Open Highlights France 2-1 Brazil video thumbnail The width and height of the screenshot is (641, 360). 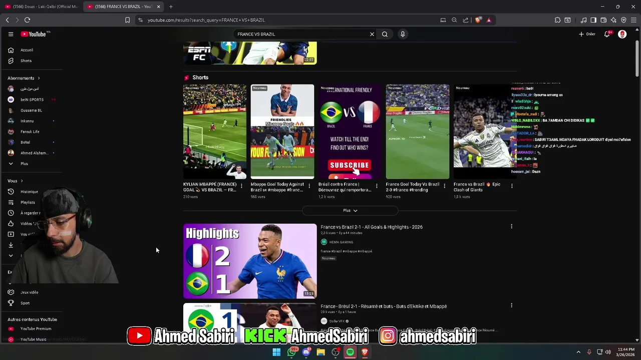pyautogui.click(x=250, y=261)
